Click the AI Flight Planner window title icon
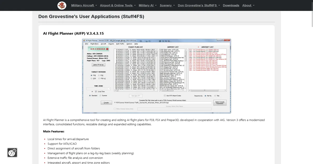 click(84, 40)
